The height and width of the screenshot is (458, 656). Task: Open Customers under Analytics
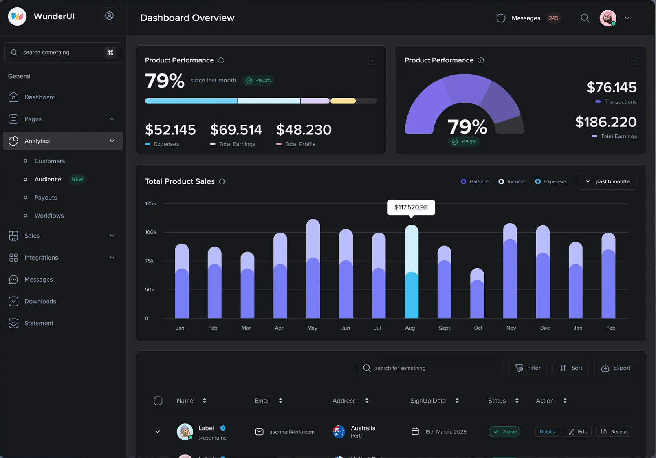49,161
